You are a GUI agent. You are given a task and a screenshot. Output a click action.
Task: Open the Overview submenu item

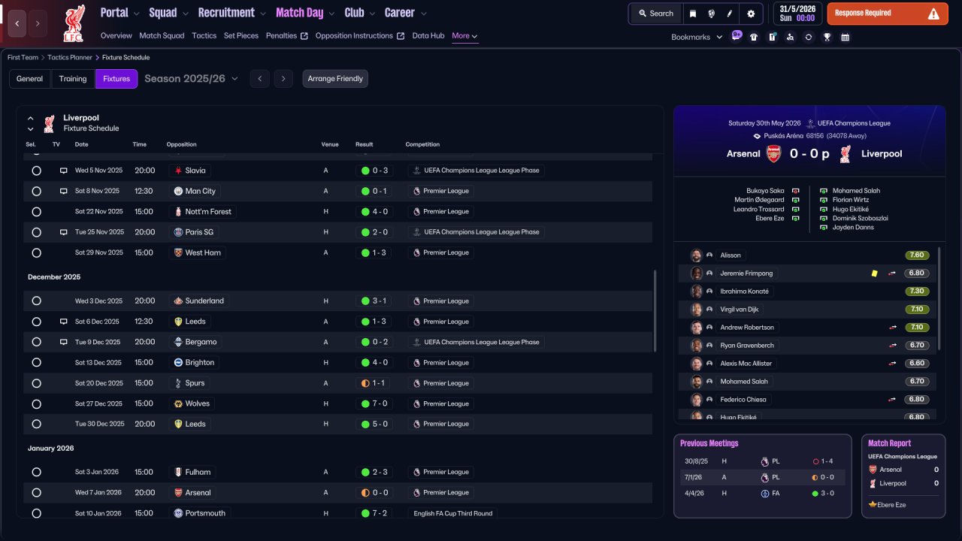click(116, 36)
